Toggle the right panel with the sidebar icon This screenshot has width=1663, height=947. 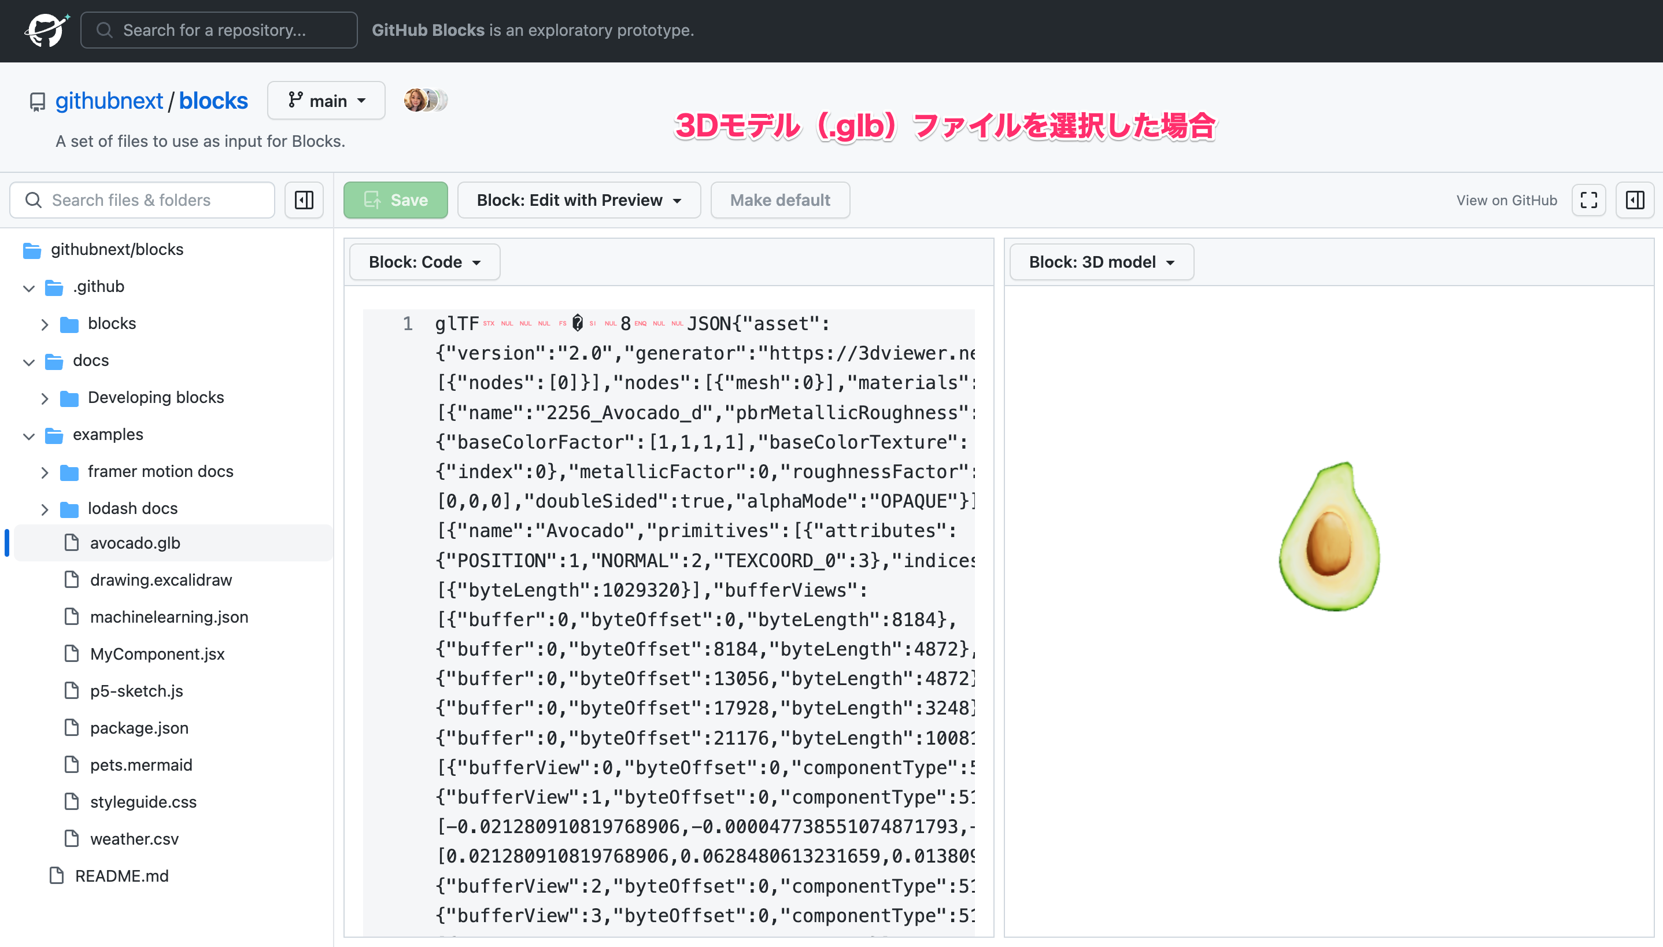click(x=1635, y=199)
